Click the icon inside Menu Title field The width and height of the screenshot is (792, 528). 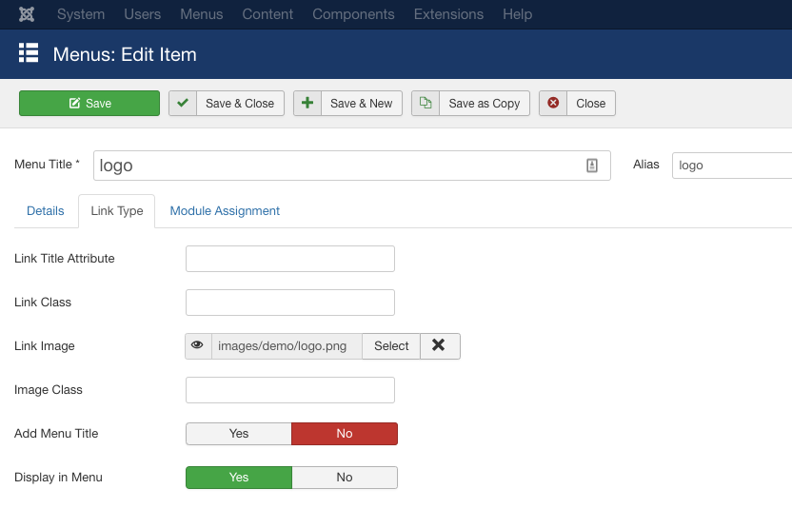click(592, 166)
